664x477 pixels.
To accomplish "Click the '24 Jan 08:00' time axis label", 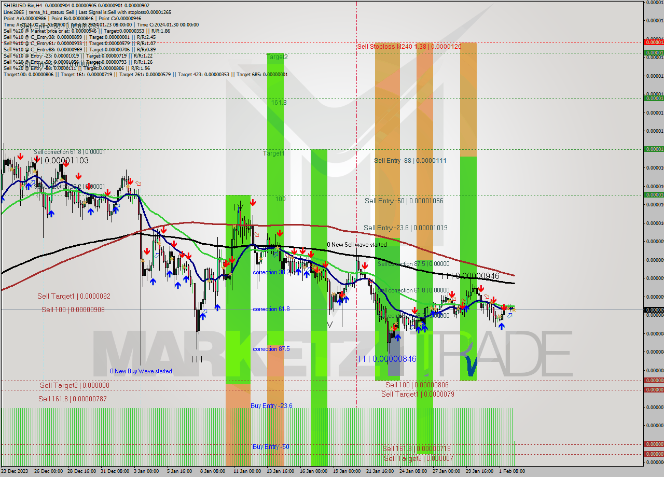I will click(x=413, y=471).
